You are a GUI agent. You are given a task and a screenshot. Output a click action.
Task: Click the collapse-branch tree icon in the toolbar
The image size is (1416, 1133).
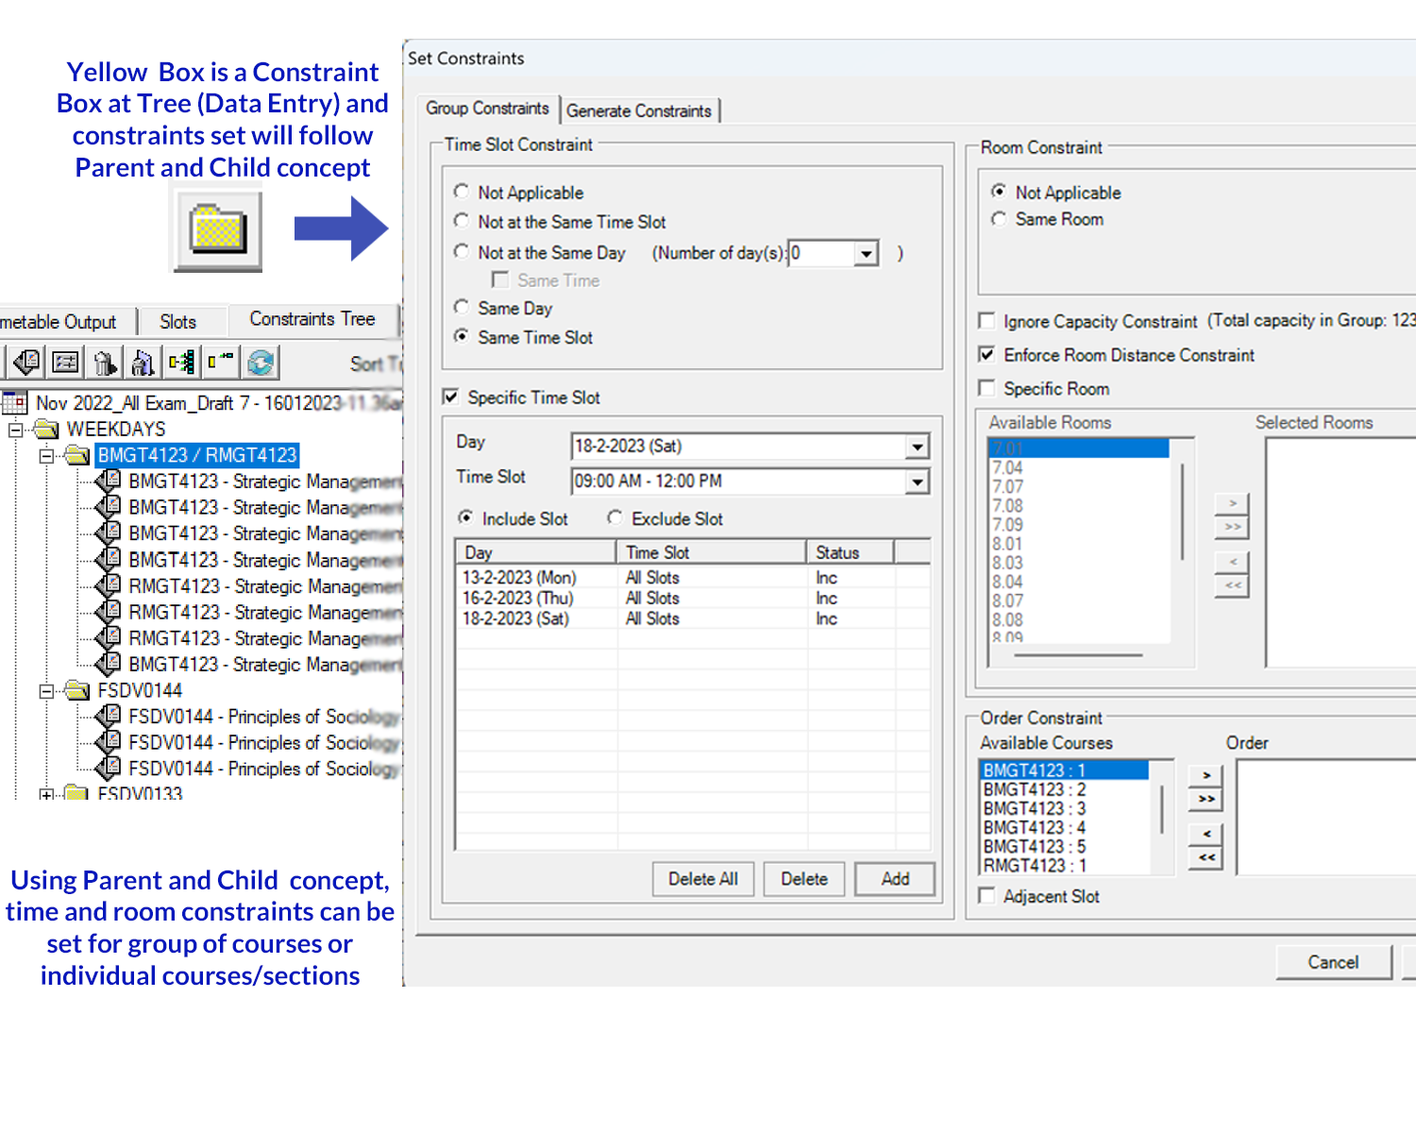pyautogui.click(x=221, y=363)
